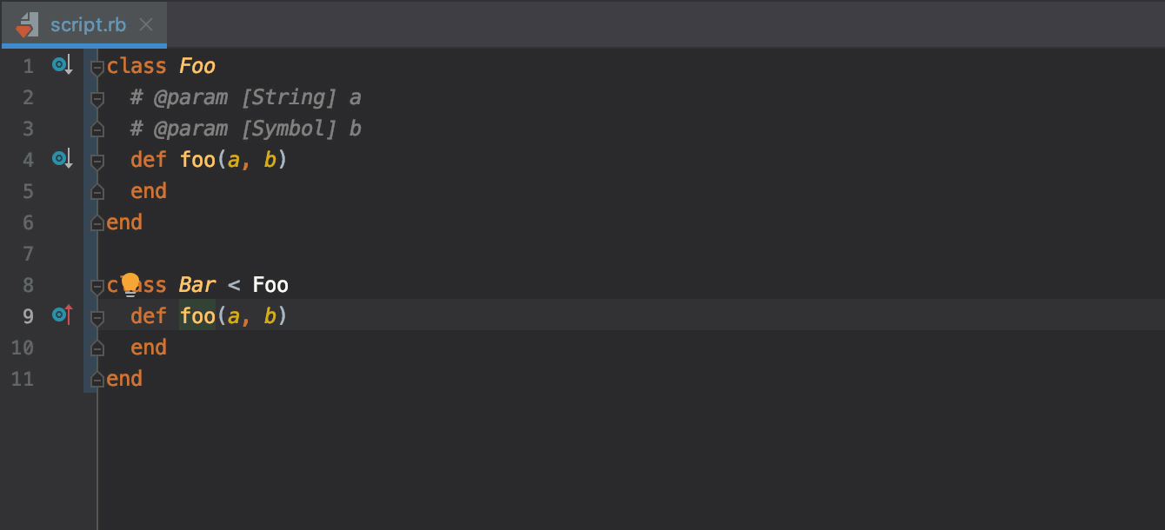Click the highlighted foo method name on line 9

[x=197, y=315]
